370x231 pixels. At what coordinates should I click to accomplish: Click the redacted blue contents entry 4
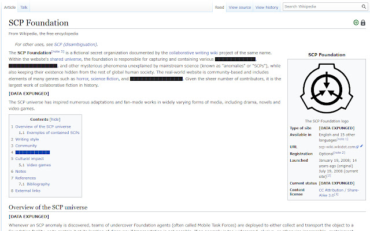point(32,152)
